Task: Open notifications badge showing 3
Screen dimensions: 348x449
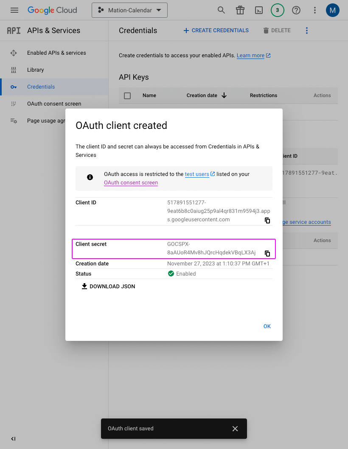Action: pyautogui.click(x=277, y=10)
